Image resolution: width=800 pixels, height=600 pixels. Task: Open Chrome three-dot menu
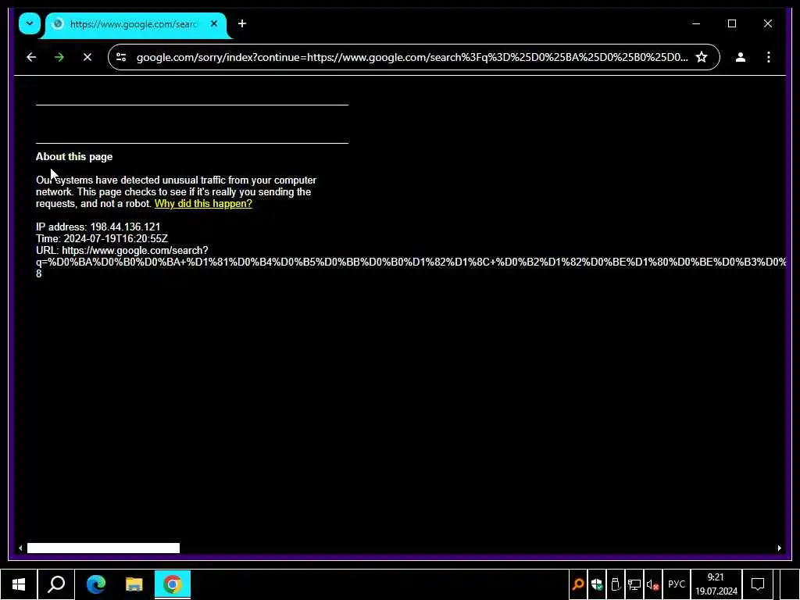pyautogui.click(x=769, y=57)
